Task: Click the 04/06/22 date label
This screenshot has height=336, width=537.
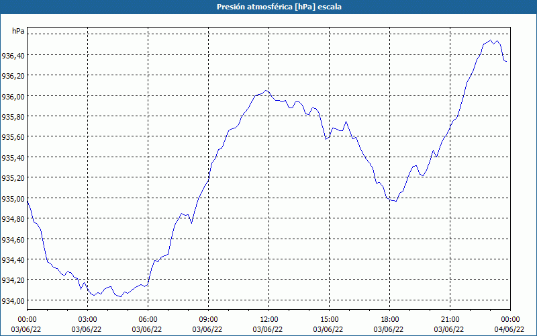Action: tap(509, 329)
